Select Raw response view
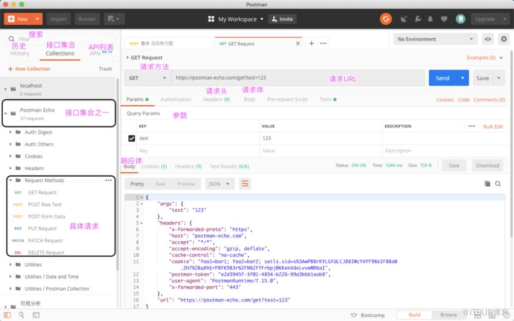 (x=161, y=184)
